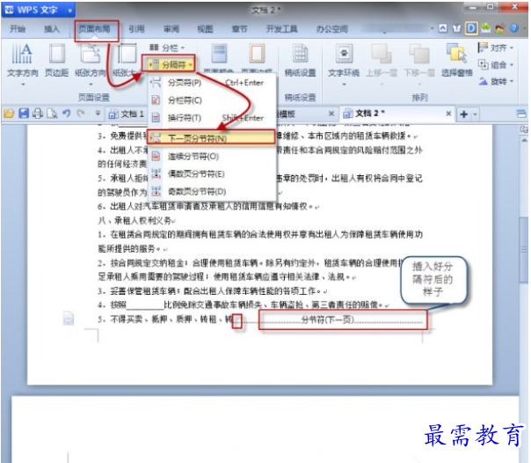Close the 模板 document tab
This screenshot has width=531, height=463.
(331, 114)
